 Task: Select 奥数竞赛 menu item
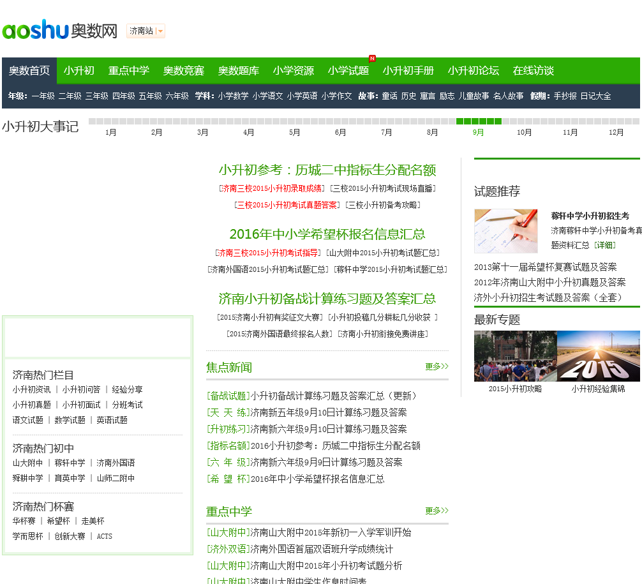click(183, 70)
